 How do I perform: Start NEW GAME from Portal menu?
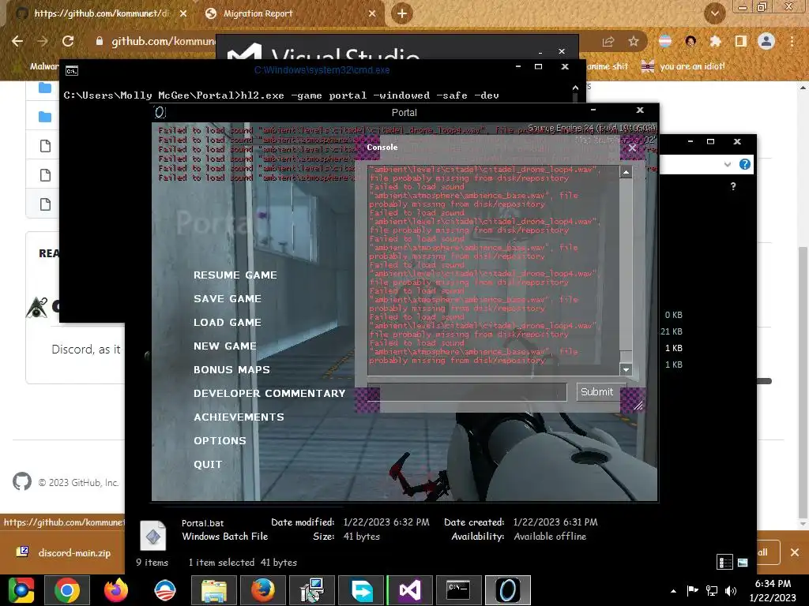coord(225,346)
